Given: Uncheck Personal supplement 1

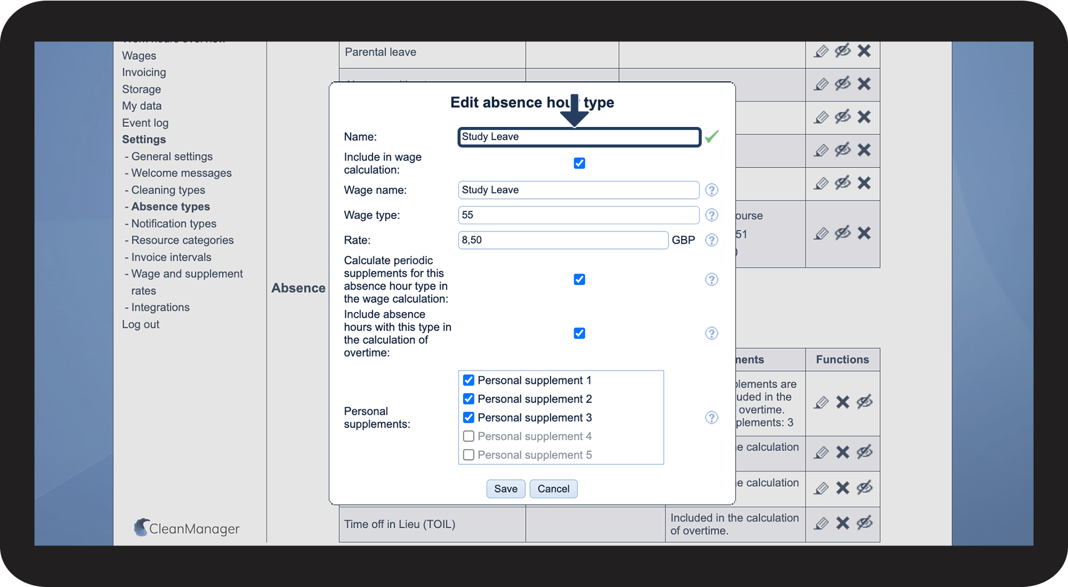Looking at the screenshot, I should point(468,380).
